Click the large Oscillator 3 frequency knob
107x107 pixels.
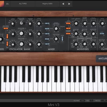point(21,44)
